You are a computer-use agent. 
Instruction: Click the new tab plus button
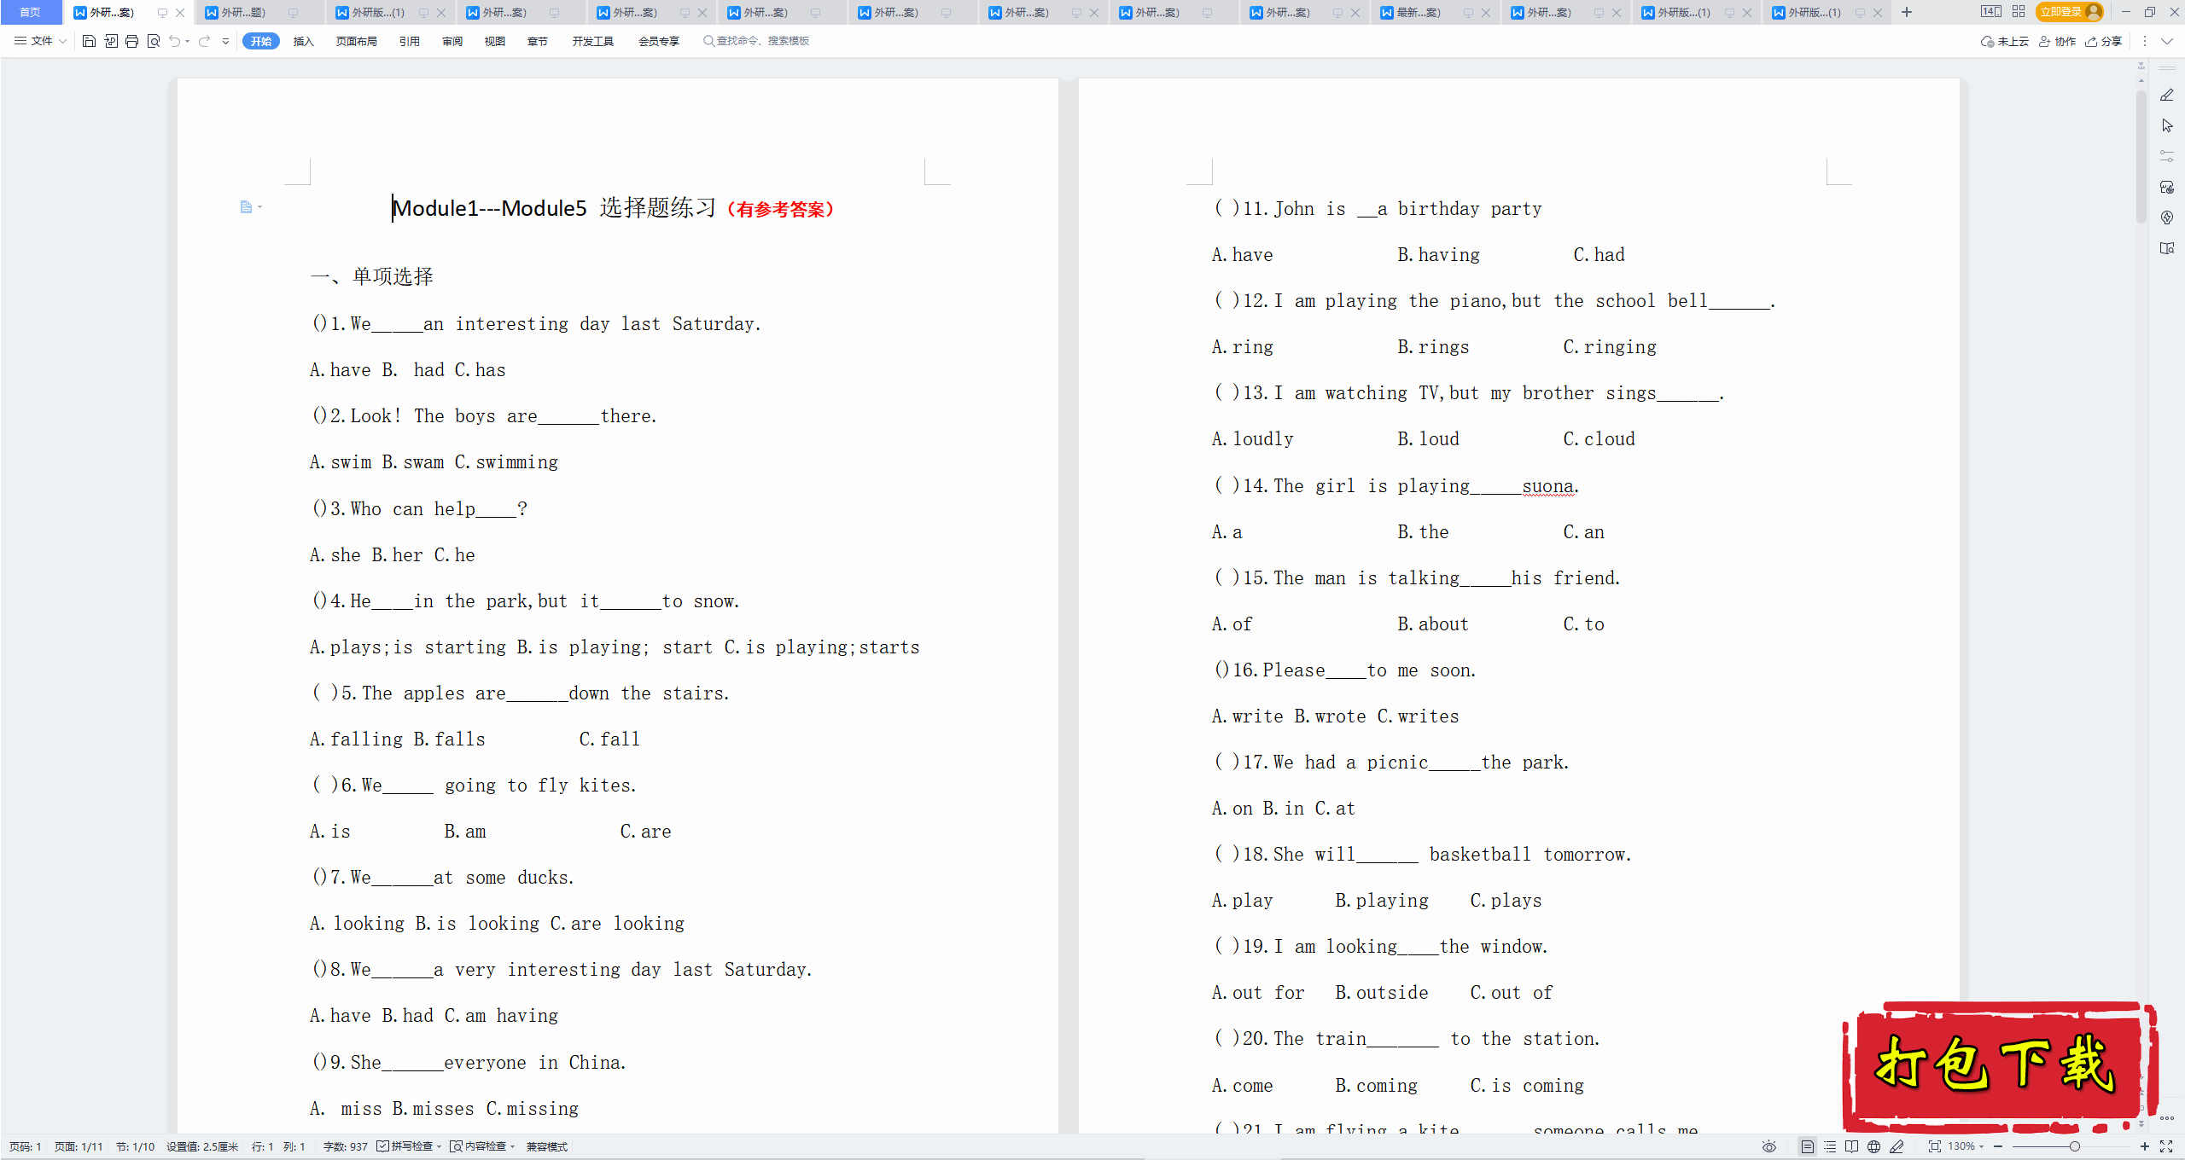click(x=1907, y=12)
